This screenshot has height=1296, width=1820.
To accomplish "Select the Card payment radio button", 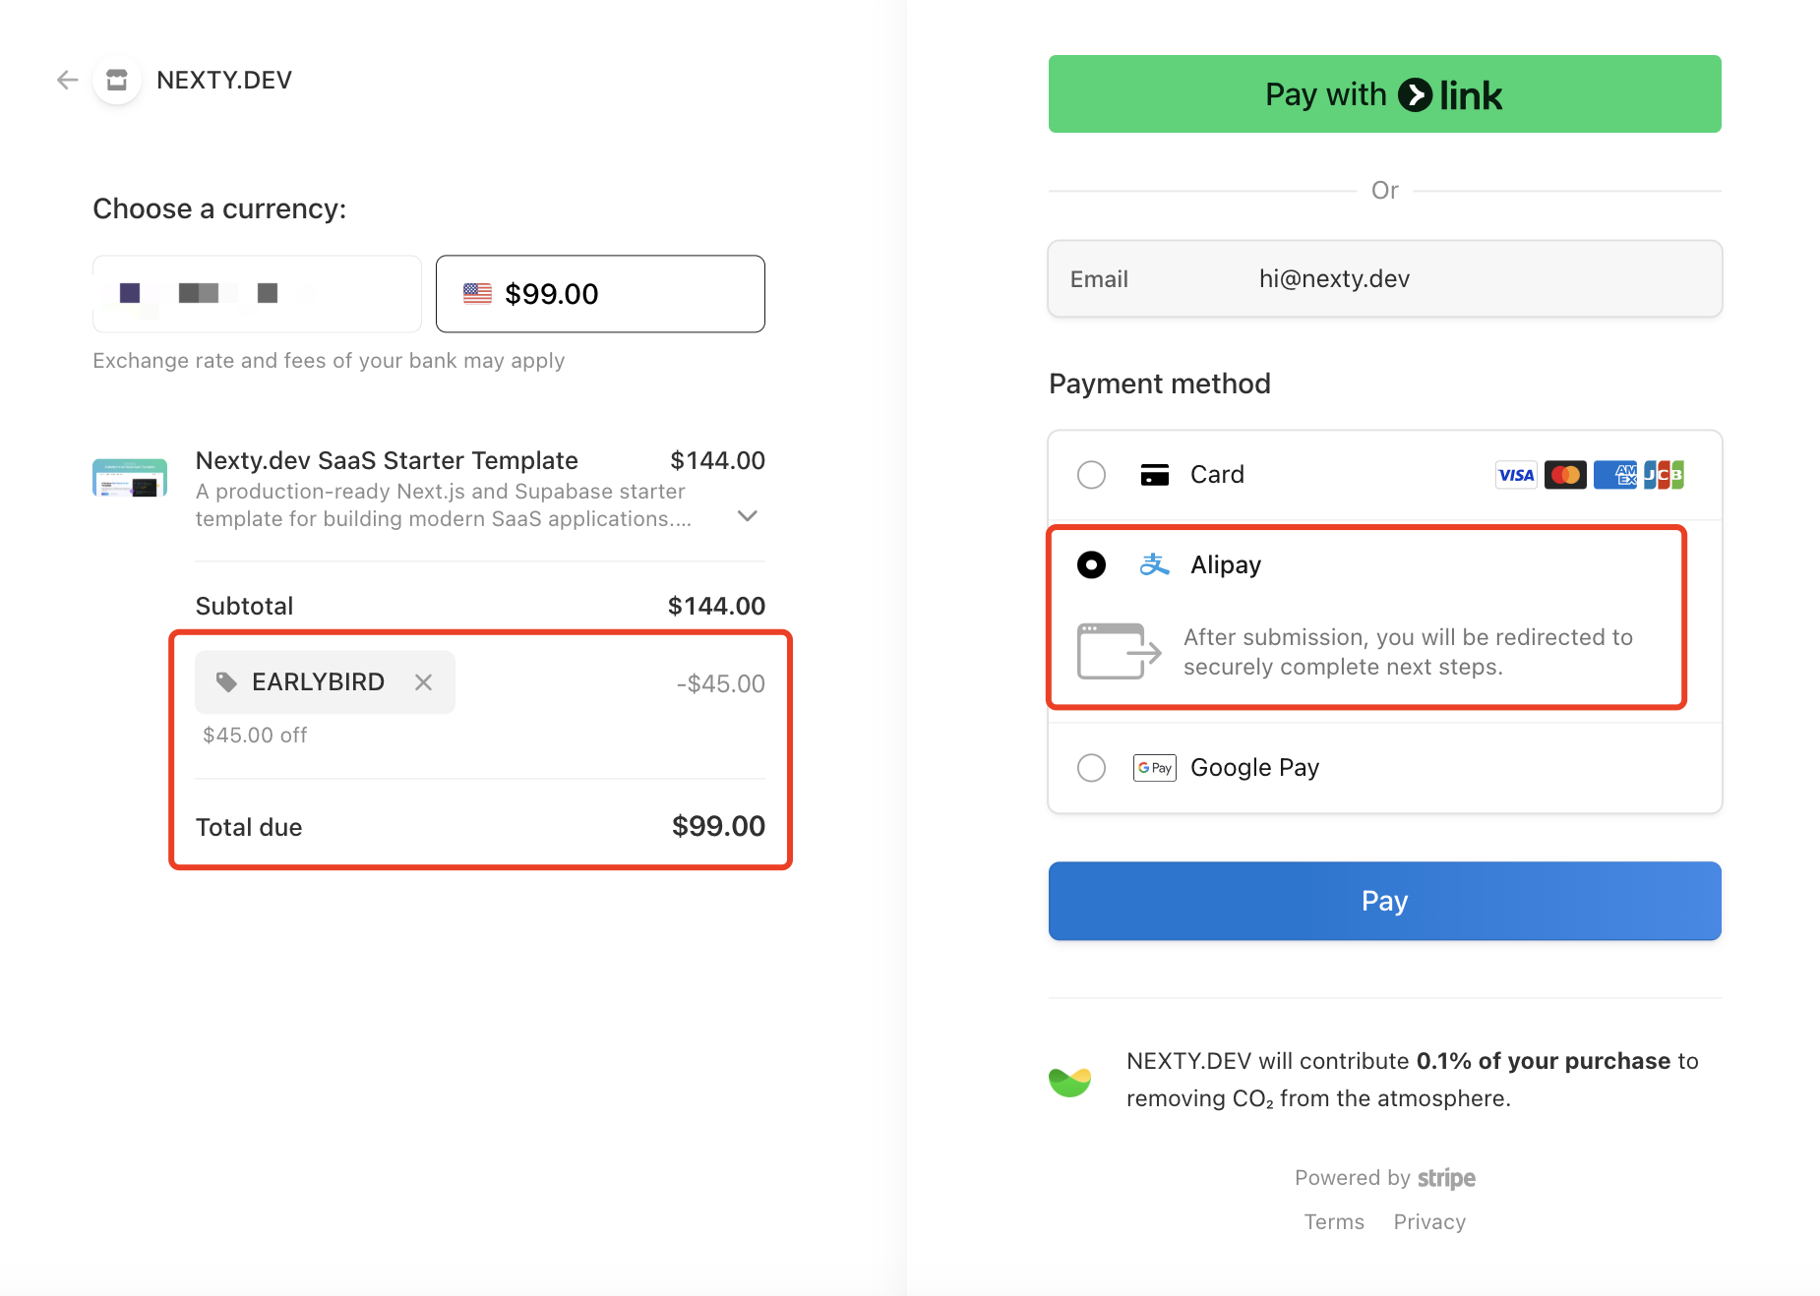I will 1091,475.
